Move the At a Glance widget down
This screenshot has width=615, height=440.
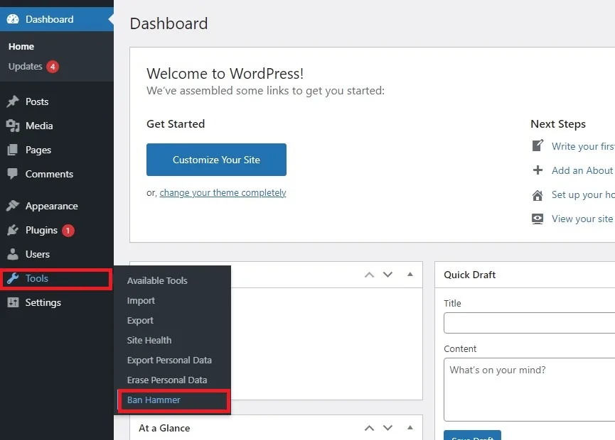click(388, 428)
